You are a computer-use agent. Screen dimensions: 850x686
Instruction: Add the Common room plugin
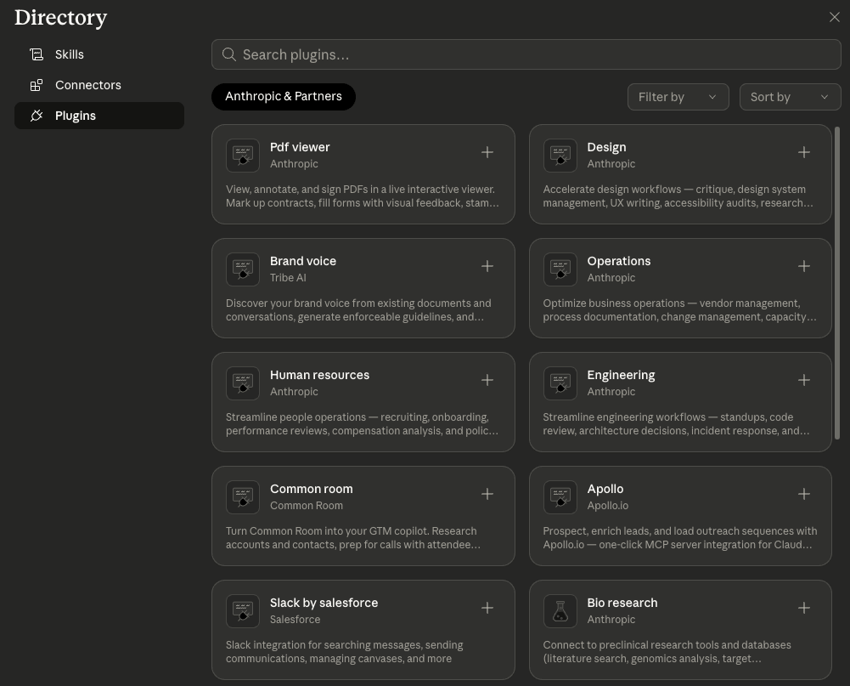[x=487, y=495]
